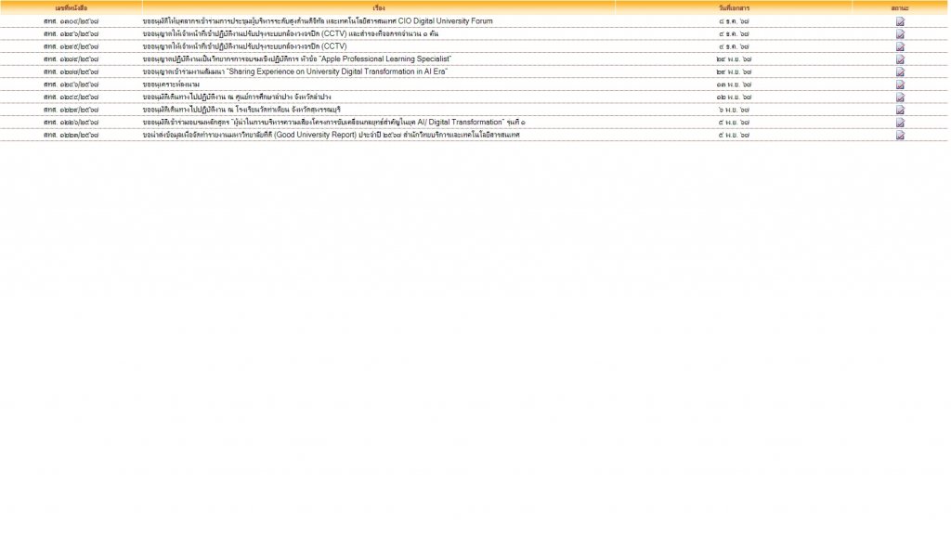Click the สถานะ column header
This screenshot has width=951, height=534.
899,7
